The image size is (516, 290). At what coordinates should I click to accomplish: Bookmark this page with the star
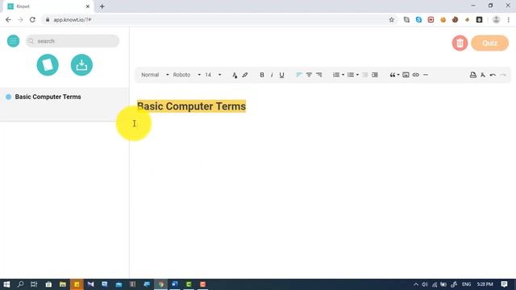pyautogui.click(x=391, y=19)
